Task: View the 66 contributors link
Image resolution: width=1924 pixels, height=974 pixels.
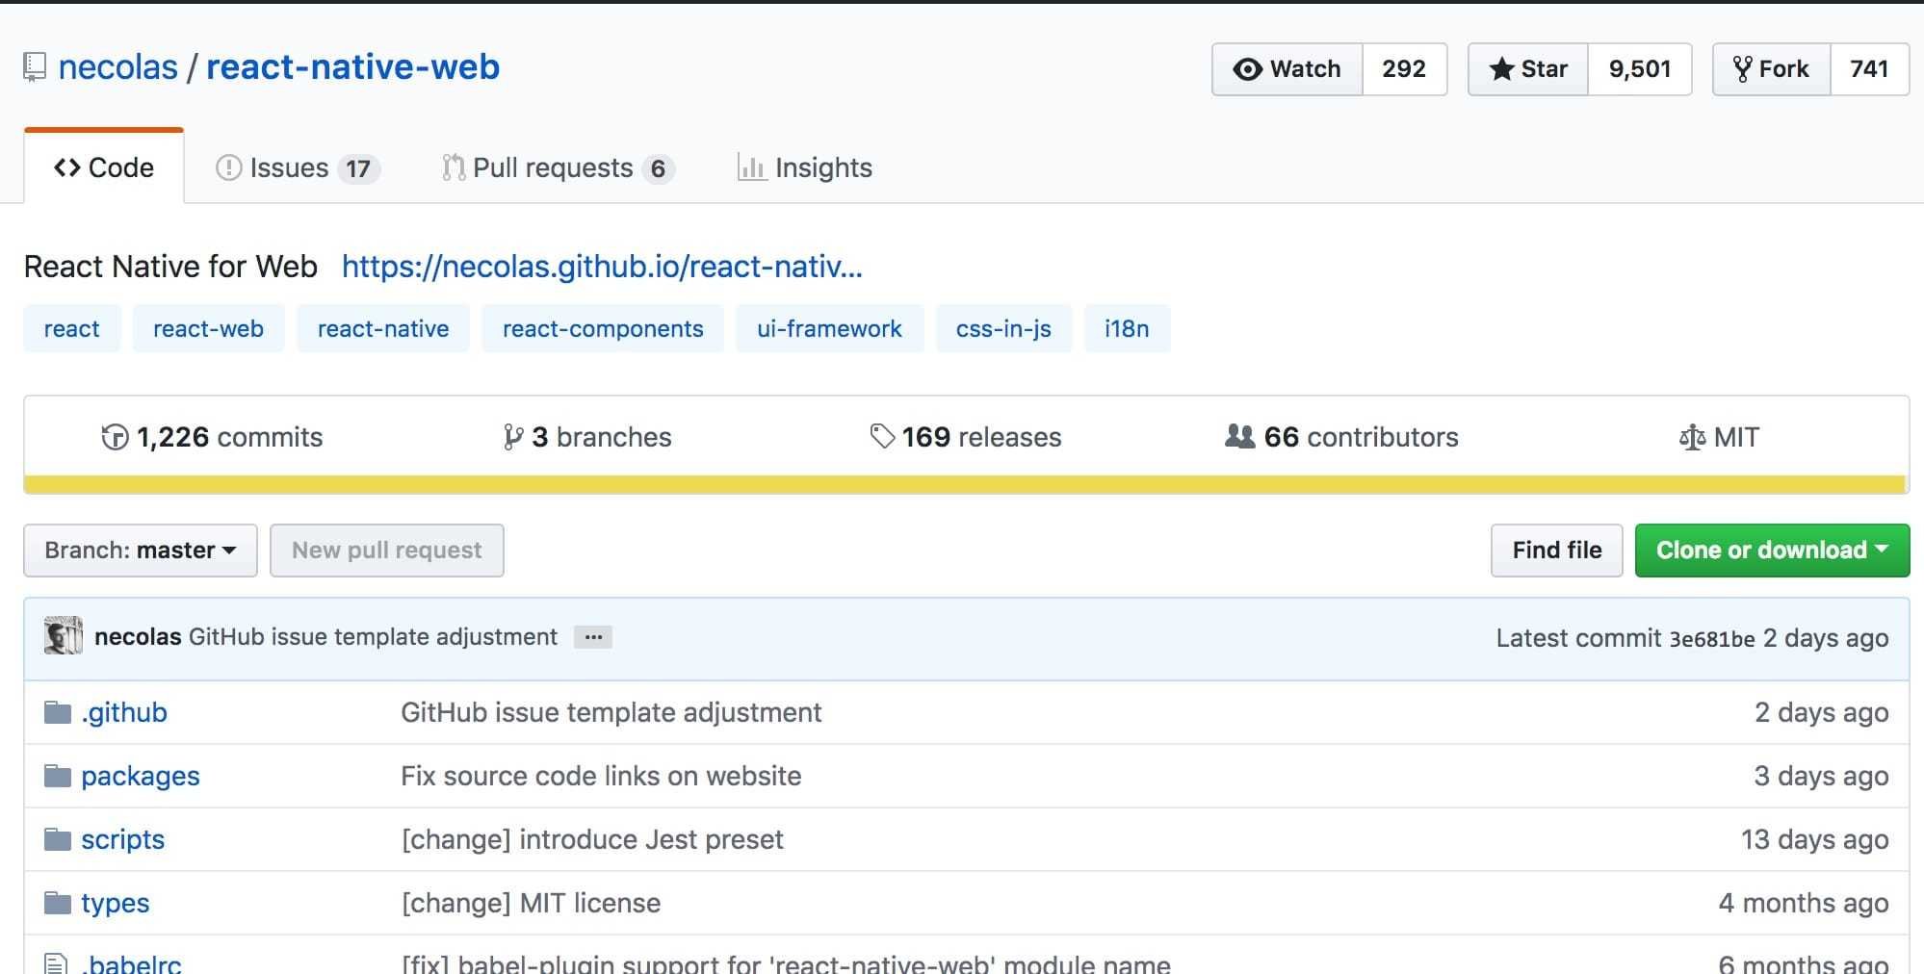Action: (x=1341, y=438)
